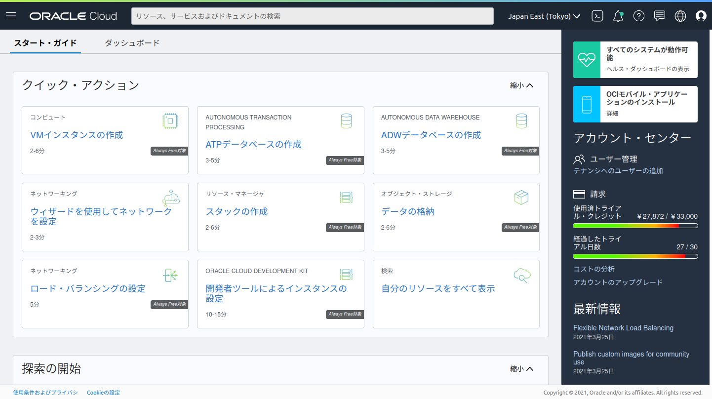712x399 pixels.
Task: Click the Oracle Cloud logo
Action: click(x=73, y=16)
